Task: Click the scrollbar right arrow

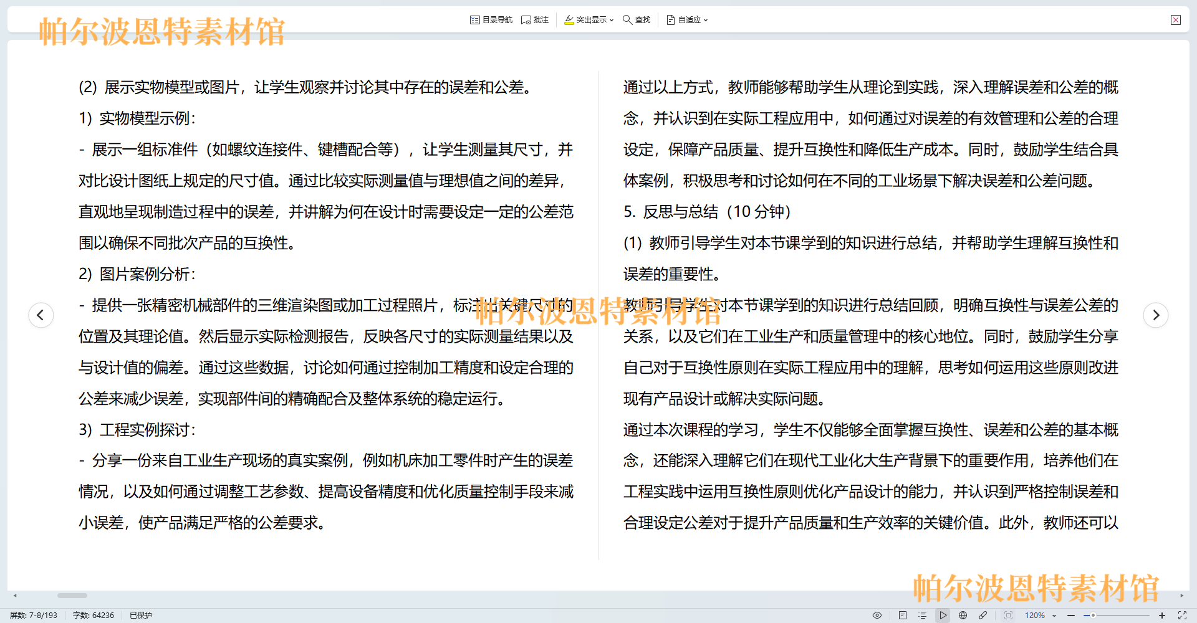Action: [x=1181, y=596]
